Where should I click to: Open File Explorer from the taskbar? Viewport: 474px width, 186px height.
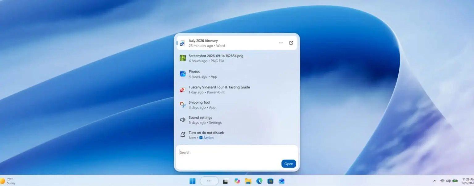(x=248, y=181)
